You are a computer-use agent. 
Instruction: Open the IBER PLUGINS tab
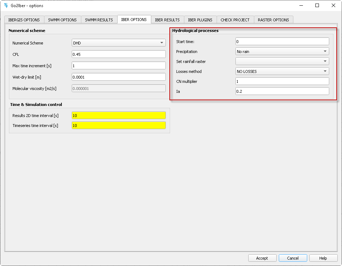pos(200,20)
